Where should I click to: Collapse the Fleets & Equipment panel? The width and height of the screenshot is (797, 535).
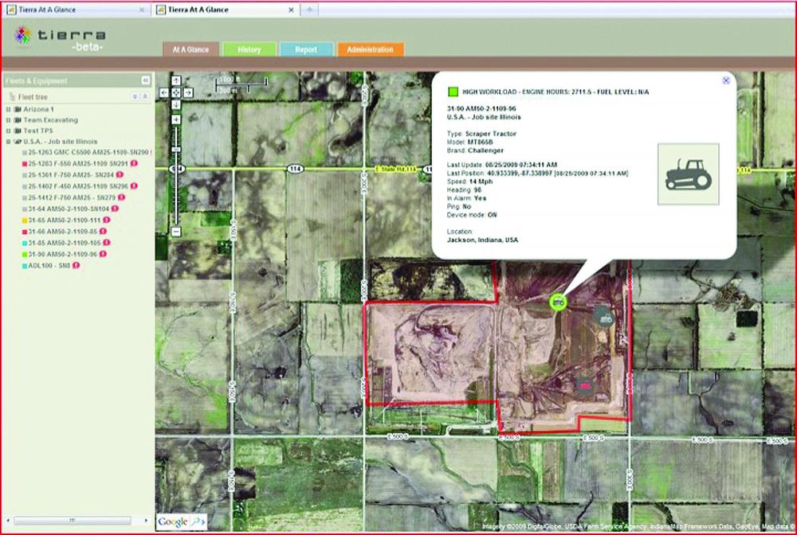pyautogui.click(x=145, y=80)
